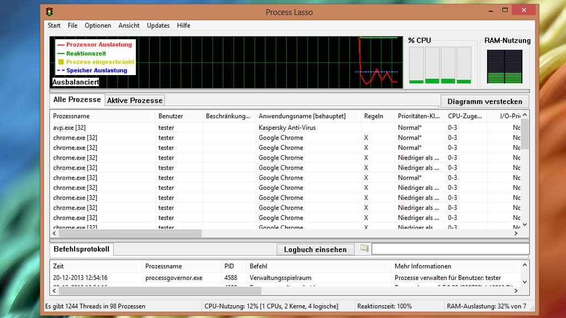
Task: Click the Logbuch einsehen button
Action: (x=315, y=250)
